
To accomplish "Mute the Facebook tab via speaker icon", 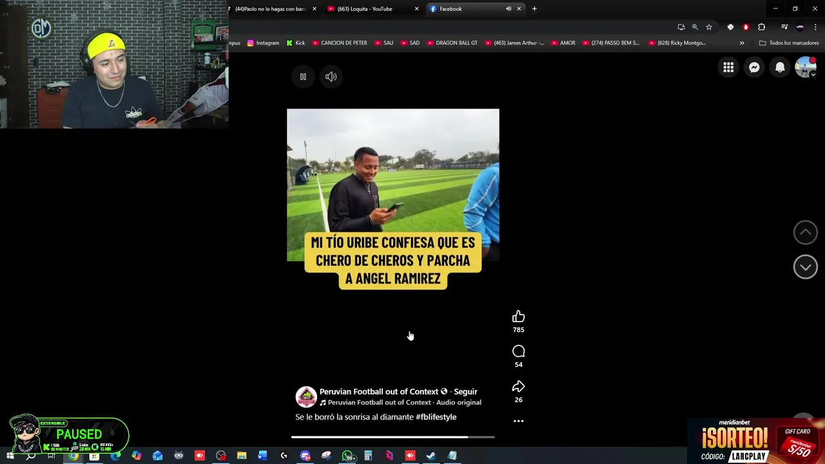I will click(509, 9).
